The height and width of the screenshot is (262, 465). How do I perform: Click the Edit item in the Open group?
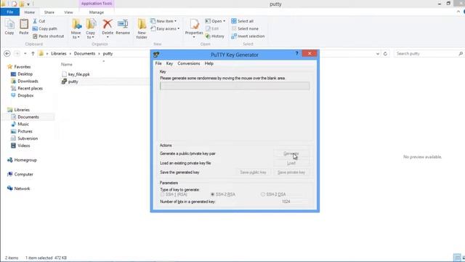(212, 28)
